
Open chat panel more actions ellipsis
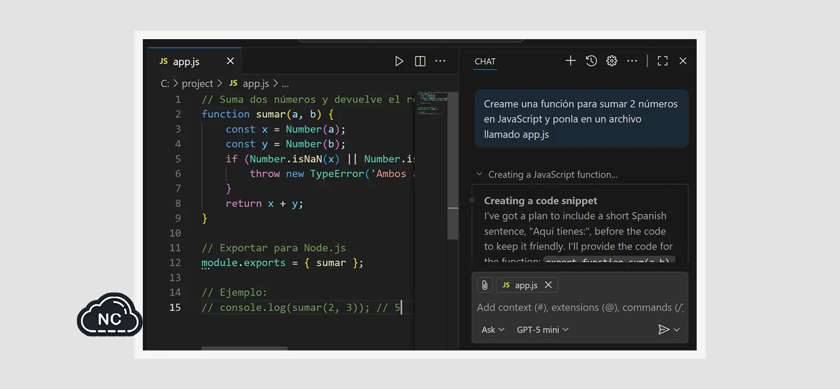coord(632,61)
